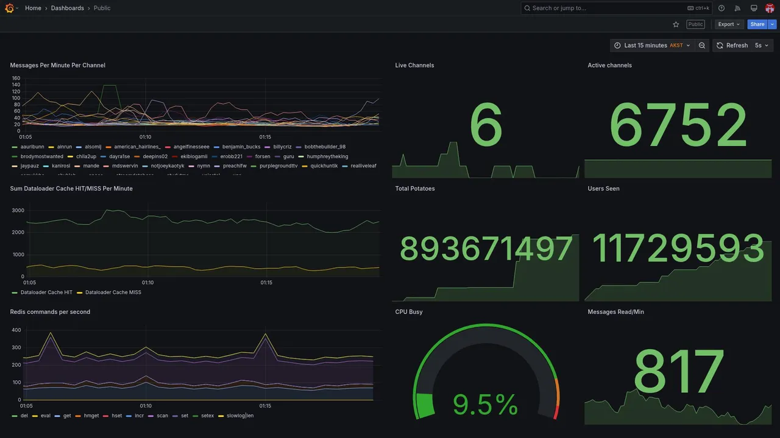
Task: Click the Messages Read/Min panel title
Action: coord(615,312)
